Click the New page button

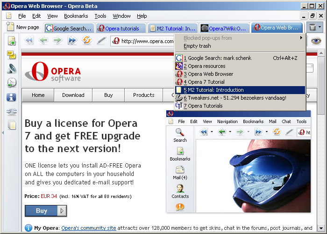pyautogui.click(x=23, y=28)
